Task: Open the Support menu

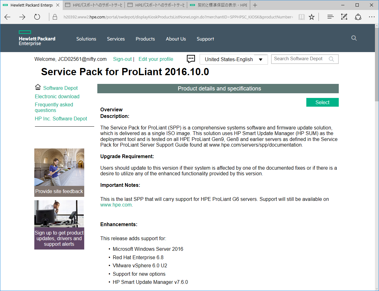Action: pos(205,39)
